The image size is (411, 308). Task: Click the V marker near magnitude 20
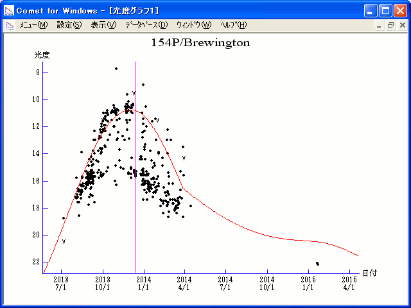64,241
